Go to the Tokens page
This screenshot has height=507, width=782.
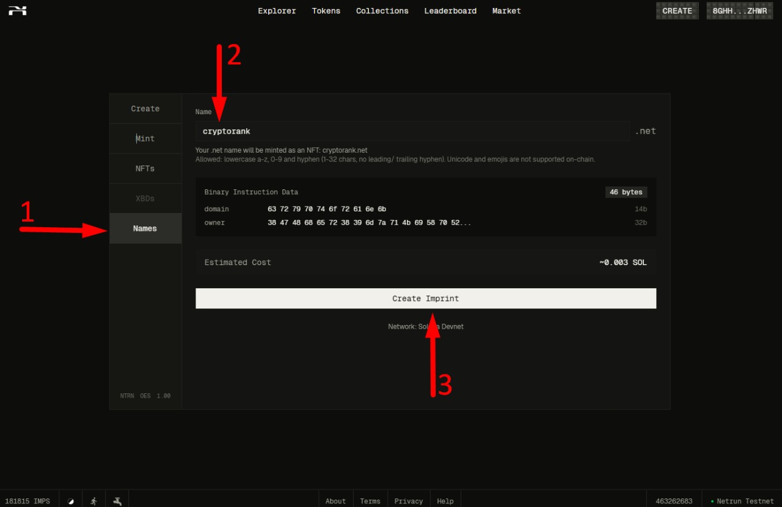click(x=326, y=11)
